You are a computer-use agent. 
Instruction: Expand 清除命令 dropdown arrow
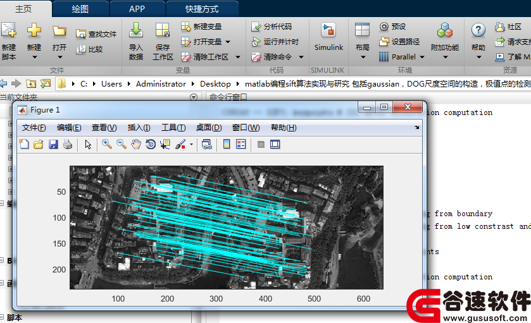[x=301, y=57]
